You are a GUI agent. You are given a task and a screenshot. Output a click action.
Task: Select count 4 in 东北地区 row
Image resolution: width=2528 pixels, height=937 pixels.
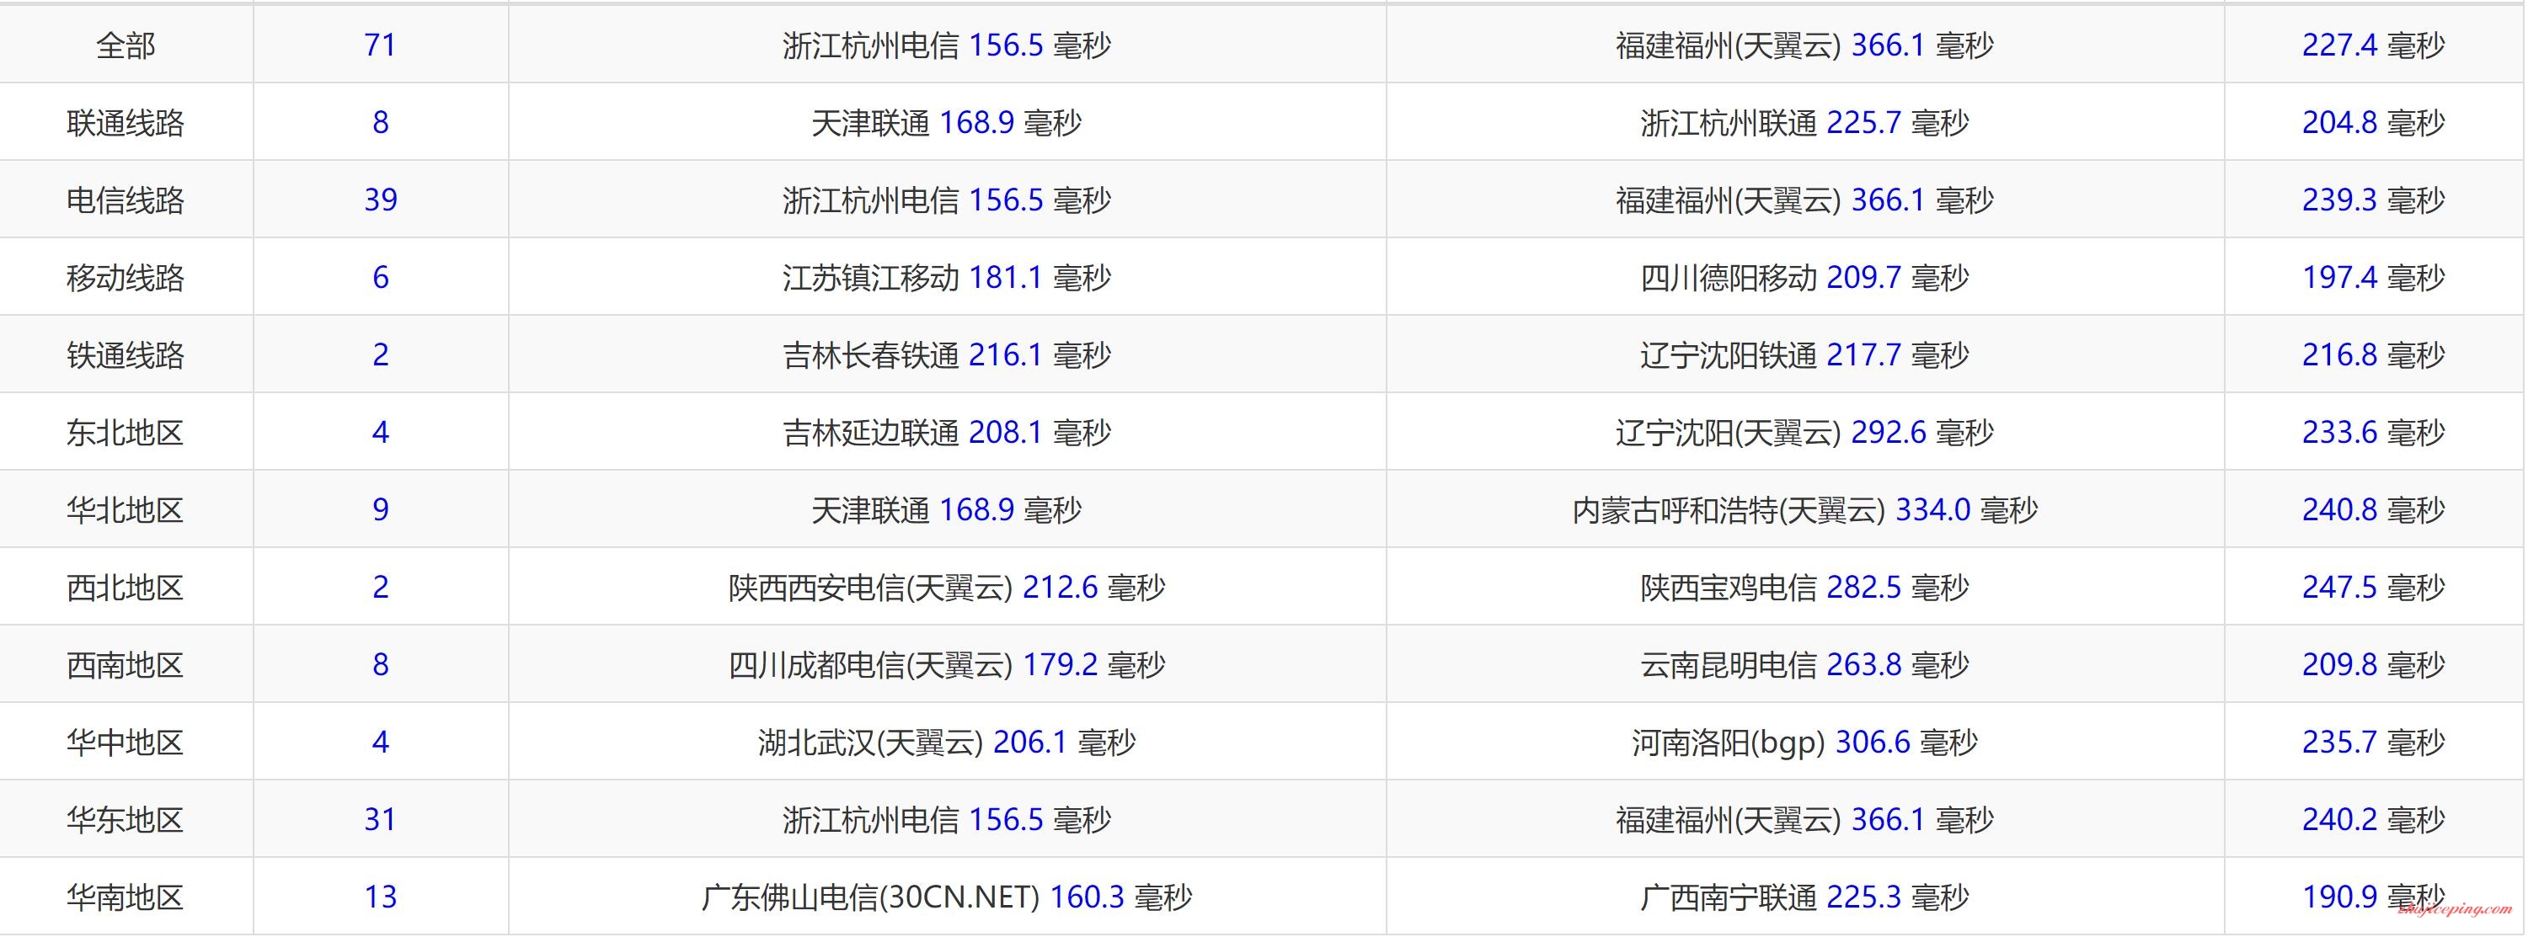380,433
